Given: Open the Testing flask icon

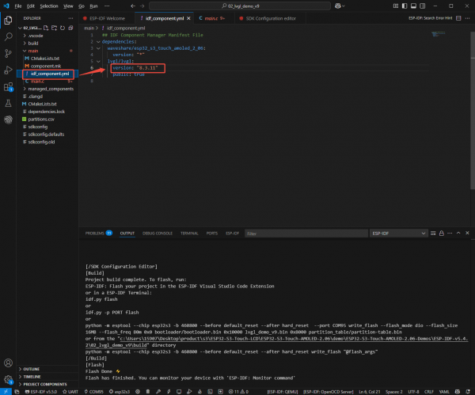Looking at the screenshot, I should (8, 104).
